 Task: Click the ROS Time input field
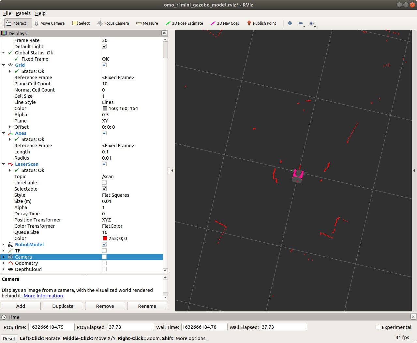click(x=51, y=327)
